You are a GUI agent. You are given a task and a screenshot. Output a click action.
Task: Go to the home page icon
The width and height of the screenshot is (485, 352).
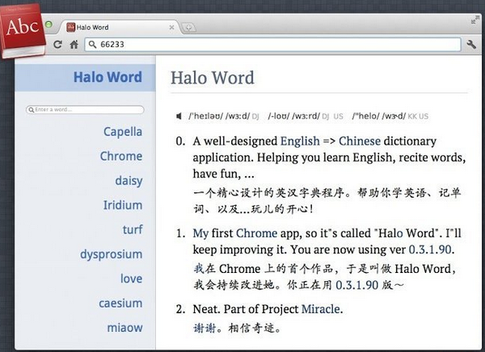[74, 44]
